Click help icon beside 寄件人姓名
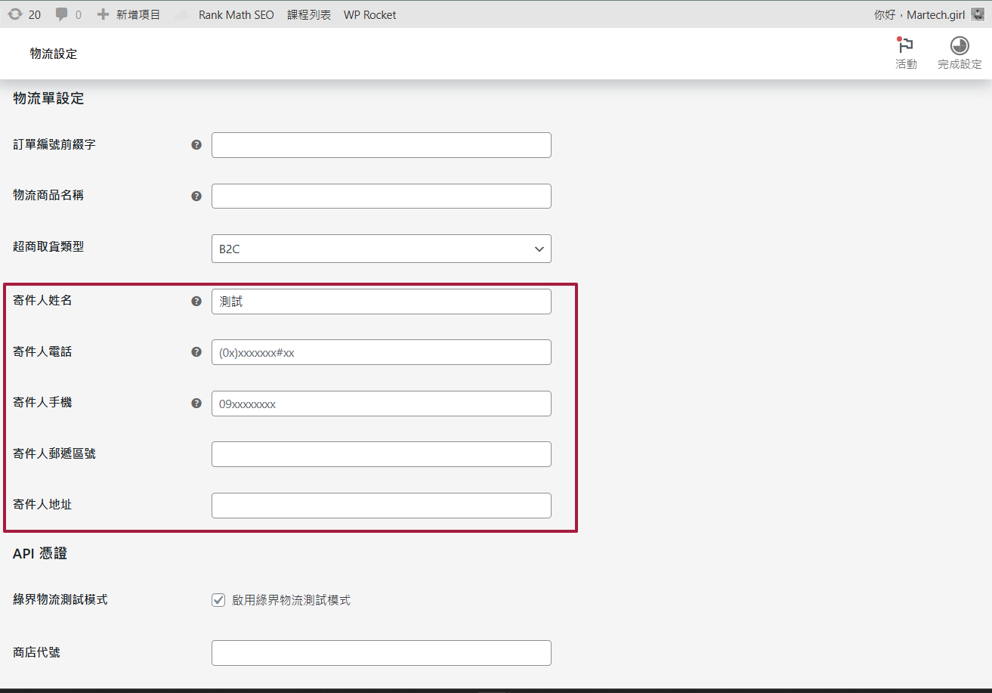Screen dimensions: 992x693 click(x=196, y=301)
